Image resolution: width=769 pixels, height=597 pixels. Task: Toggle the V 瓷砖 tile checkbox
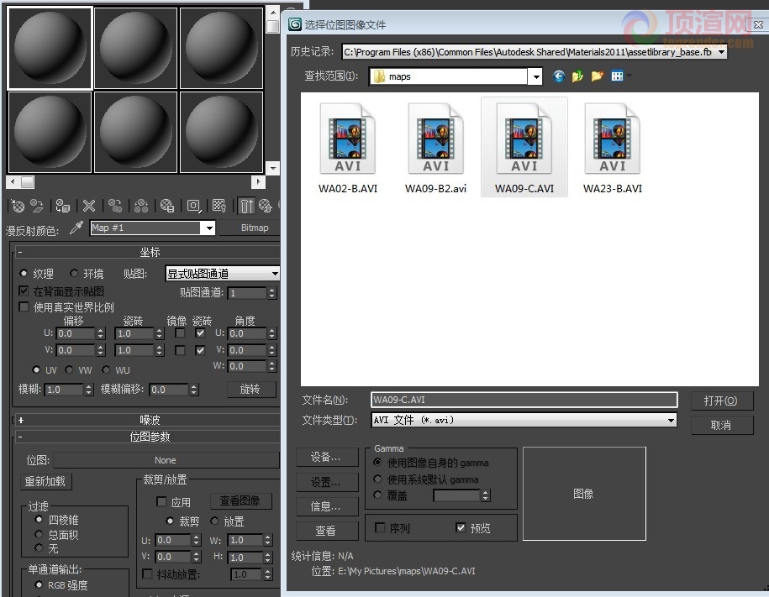point(200,350)
